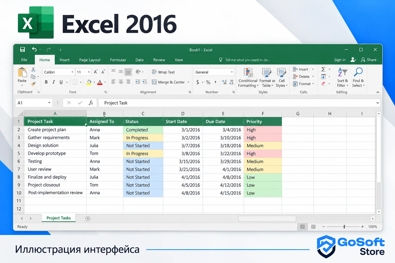
Task: Open the Calibri font name dropdown
Action: pyautogui.click(x=73, y=72)
